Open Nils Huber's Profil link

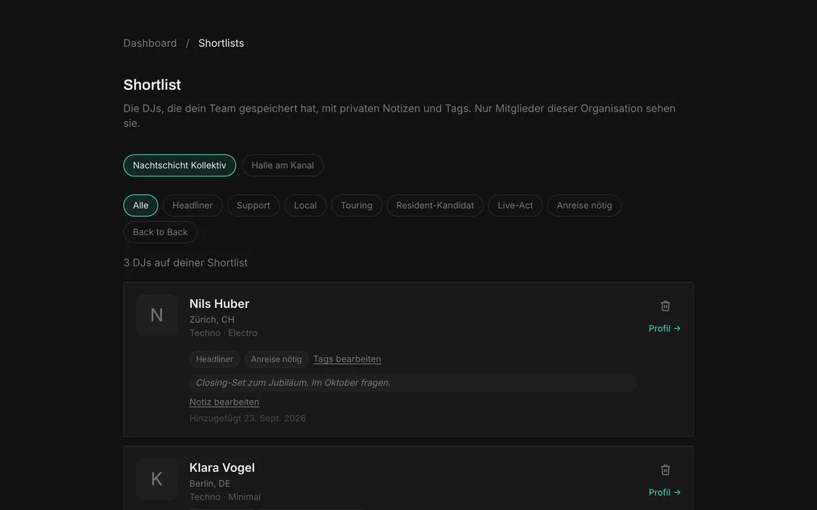(664, 328)
